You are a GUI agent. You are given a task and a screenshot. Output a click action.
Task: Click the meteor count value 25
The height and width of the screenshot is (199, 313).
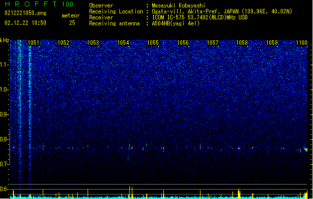coord(72,23)
